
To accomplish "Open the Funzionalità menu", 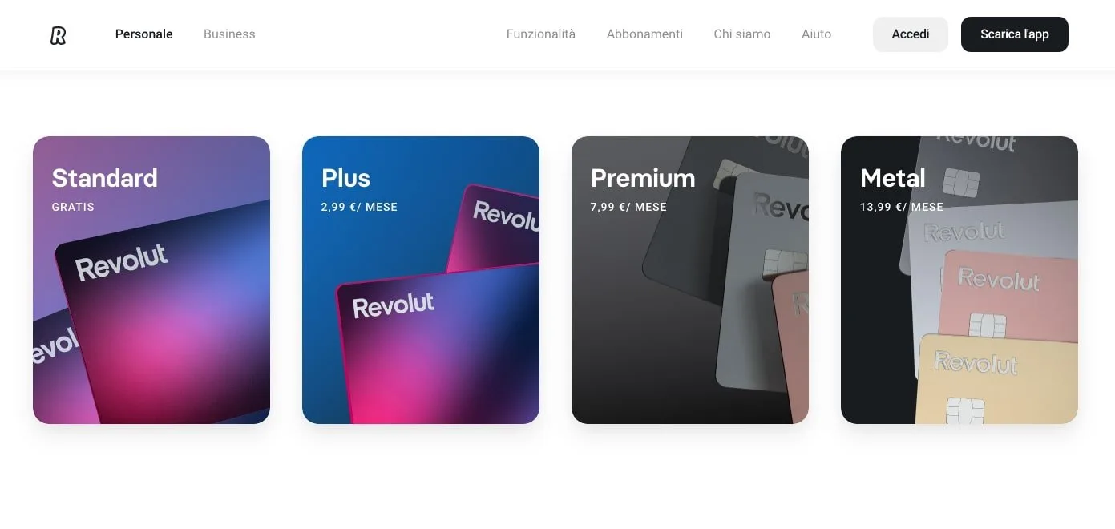I will (x=541, y=34).
